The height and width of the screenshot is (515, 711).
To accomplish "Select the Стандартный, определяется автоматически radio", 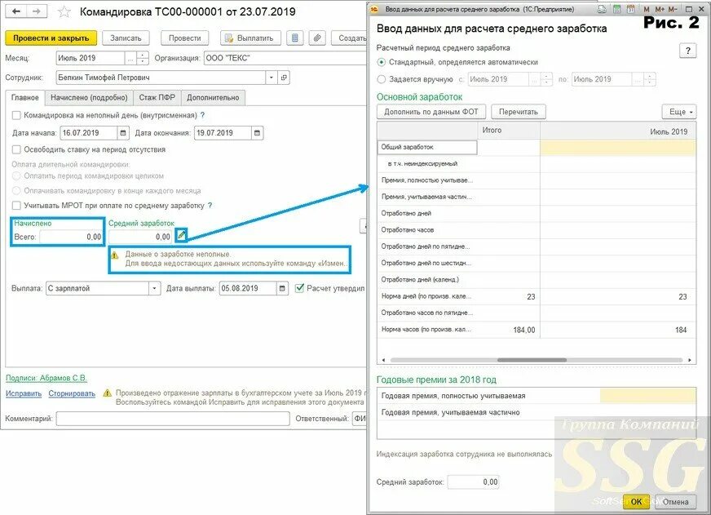I will [x=382, y=62].
